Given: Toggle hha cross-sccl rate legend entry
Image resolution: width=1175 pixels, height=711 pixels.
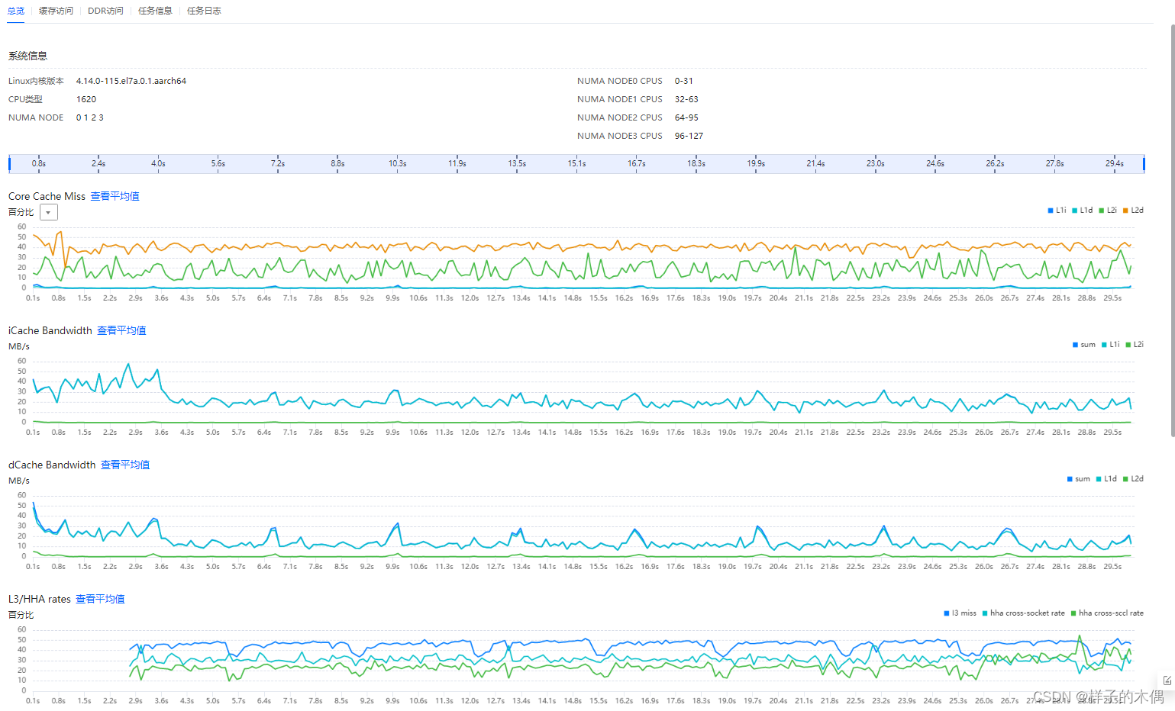Looking at the screenshot, I should tap(1107, 613).
